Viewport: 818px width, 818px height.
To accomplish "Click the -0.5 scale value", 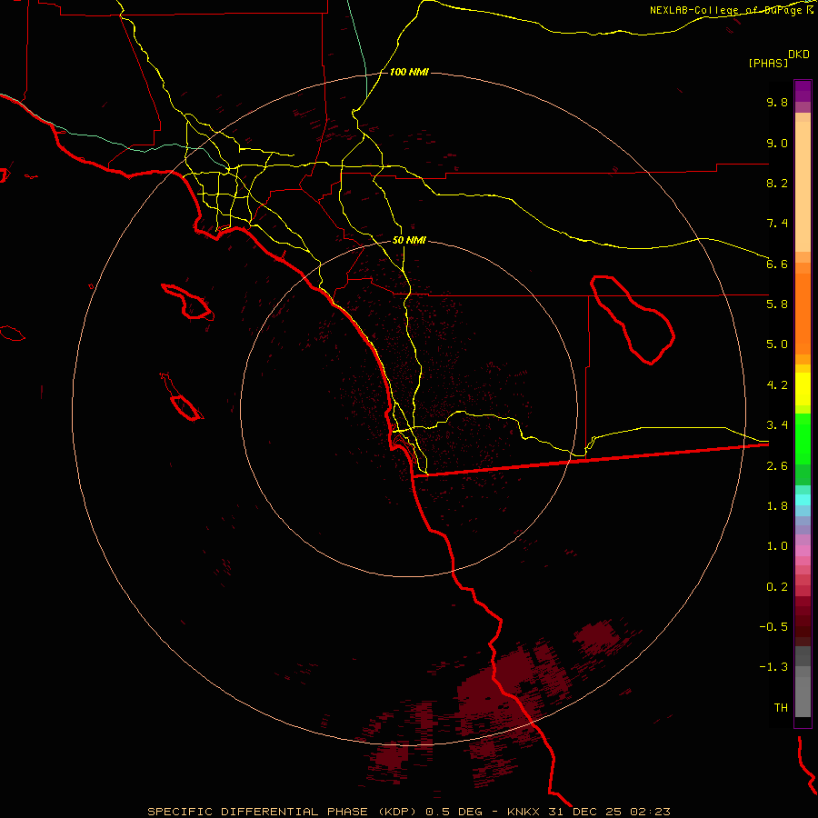I will tap(773, 627).
